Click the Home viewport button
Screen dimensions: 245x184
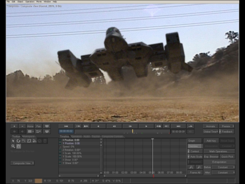30,126
